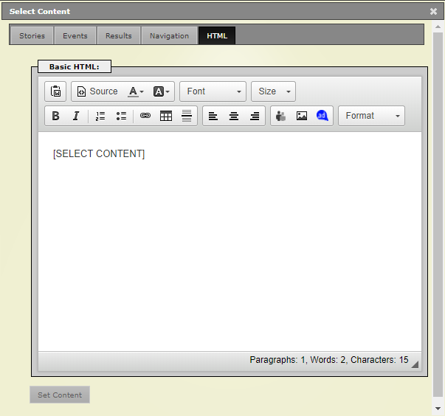Select the HTML tab
Screen dimensions: 445x416
point(217,35)
